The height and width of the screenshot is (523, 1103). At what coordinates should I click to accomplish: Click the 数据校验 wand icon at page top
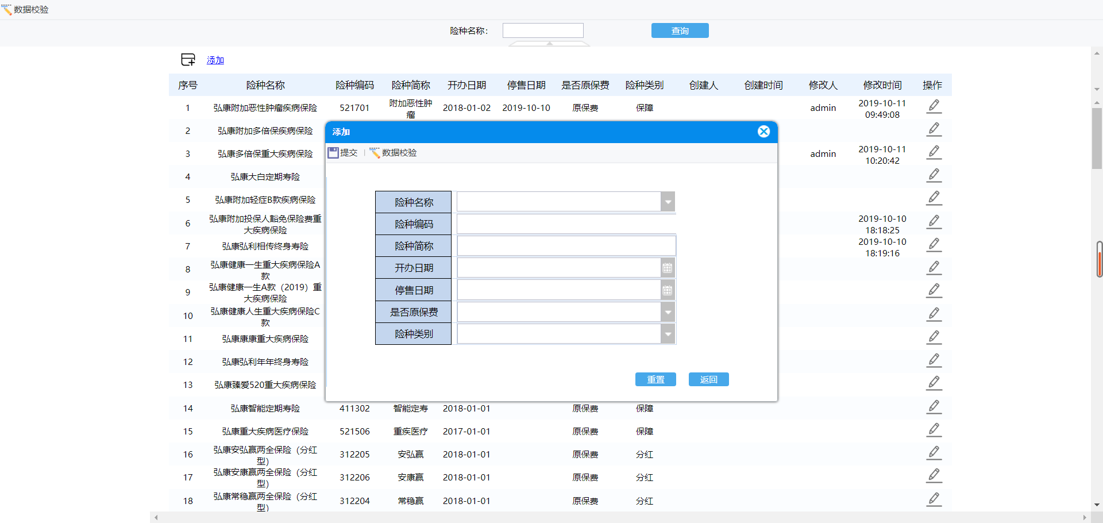coord(6,9)
